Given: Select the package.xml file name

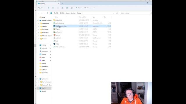Looking at the screenshot, I should (x=59, y=32).
